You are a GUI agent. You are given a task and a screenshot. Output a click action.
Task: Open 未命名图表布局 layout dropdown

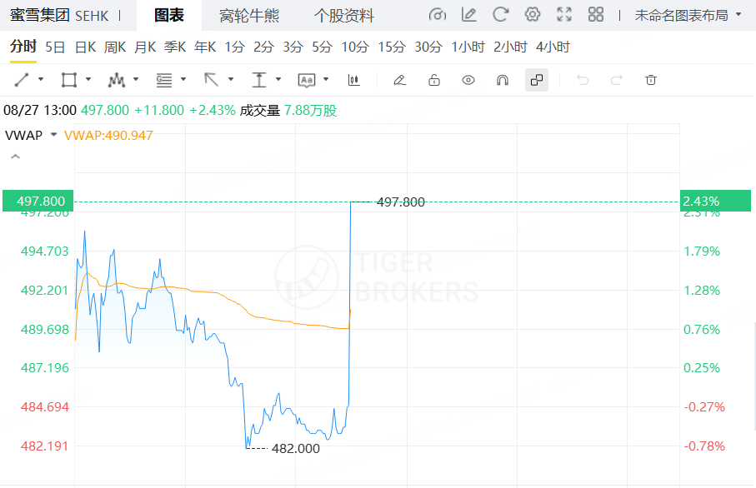click(x=688, y=16)
